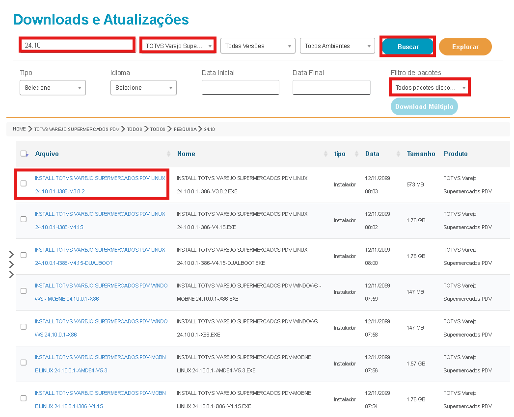Click the 1.57 GB size cell

416,364
